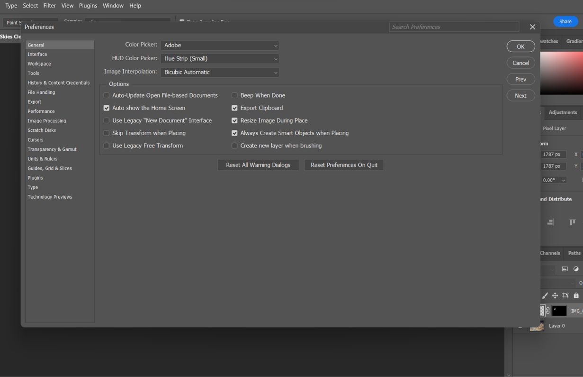This screenshot has height=377, width=583.
Task: Switch to the Channels tab
Action: 549,253
